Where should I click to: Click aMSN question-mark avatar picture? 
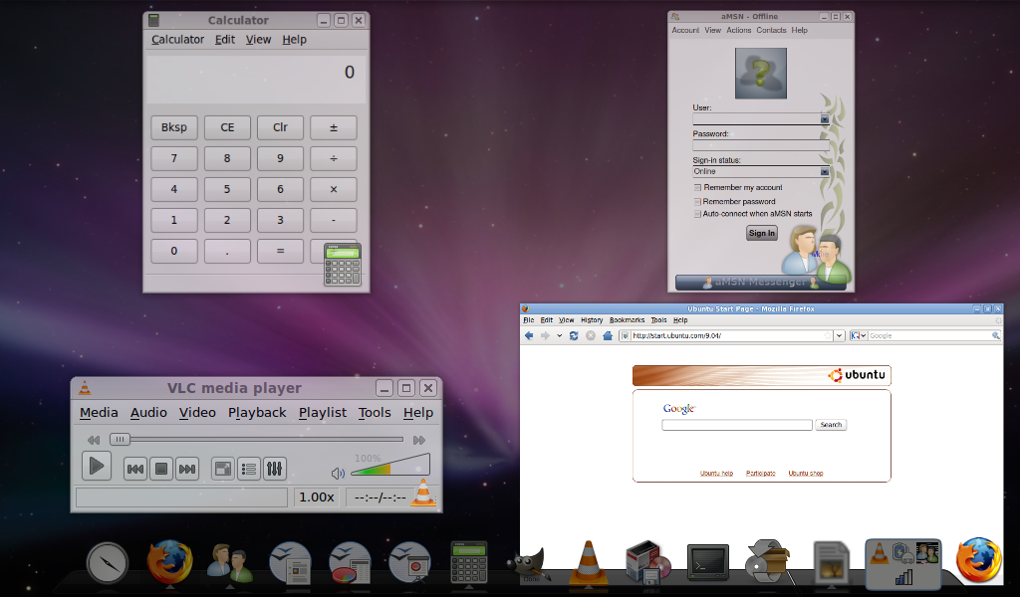(760, 74)
